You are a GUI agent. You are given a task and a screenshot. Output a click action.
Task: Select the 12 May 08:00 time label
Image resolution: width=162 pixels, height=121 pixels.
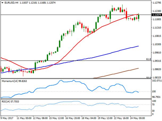coord(40,118)
